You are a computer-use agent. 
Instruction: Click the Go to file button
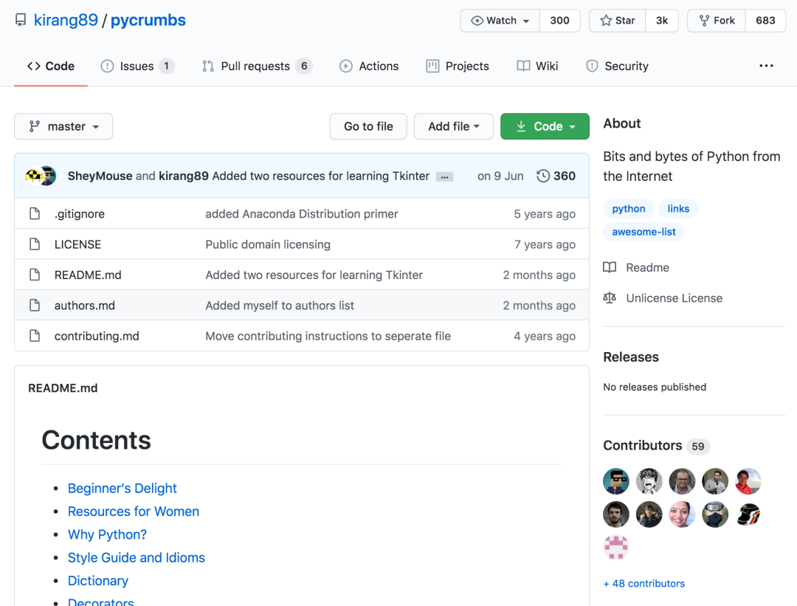click(x=368, y=126)
